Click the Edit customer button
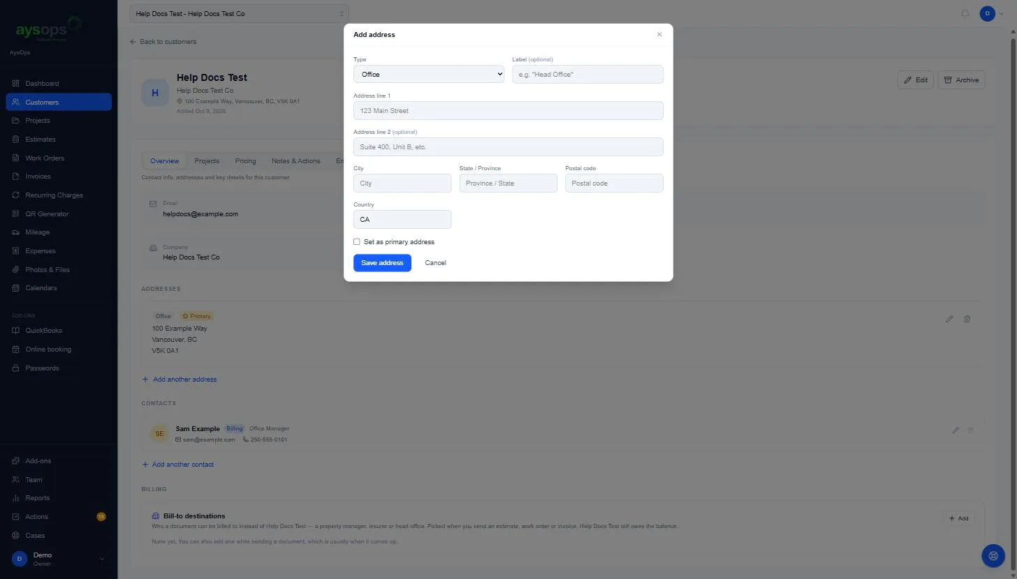This screenshot has height=579, width=1017. click(x=916, y=80)
